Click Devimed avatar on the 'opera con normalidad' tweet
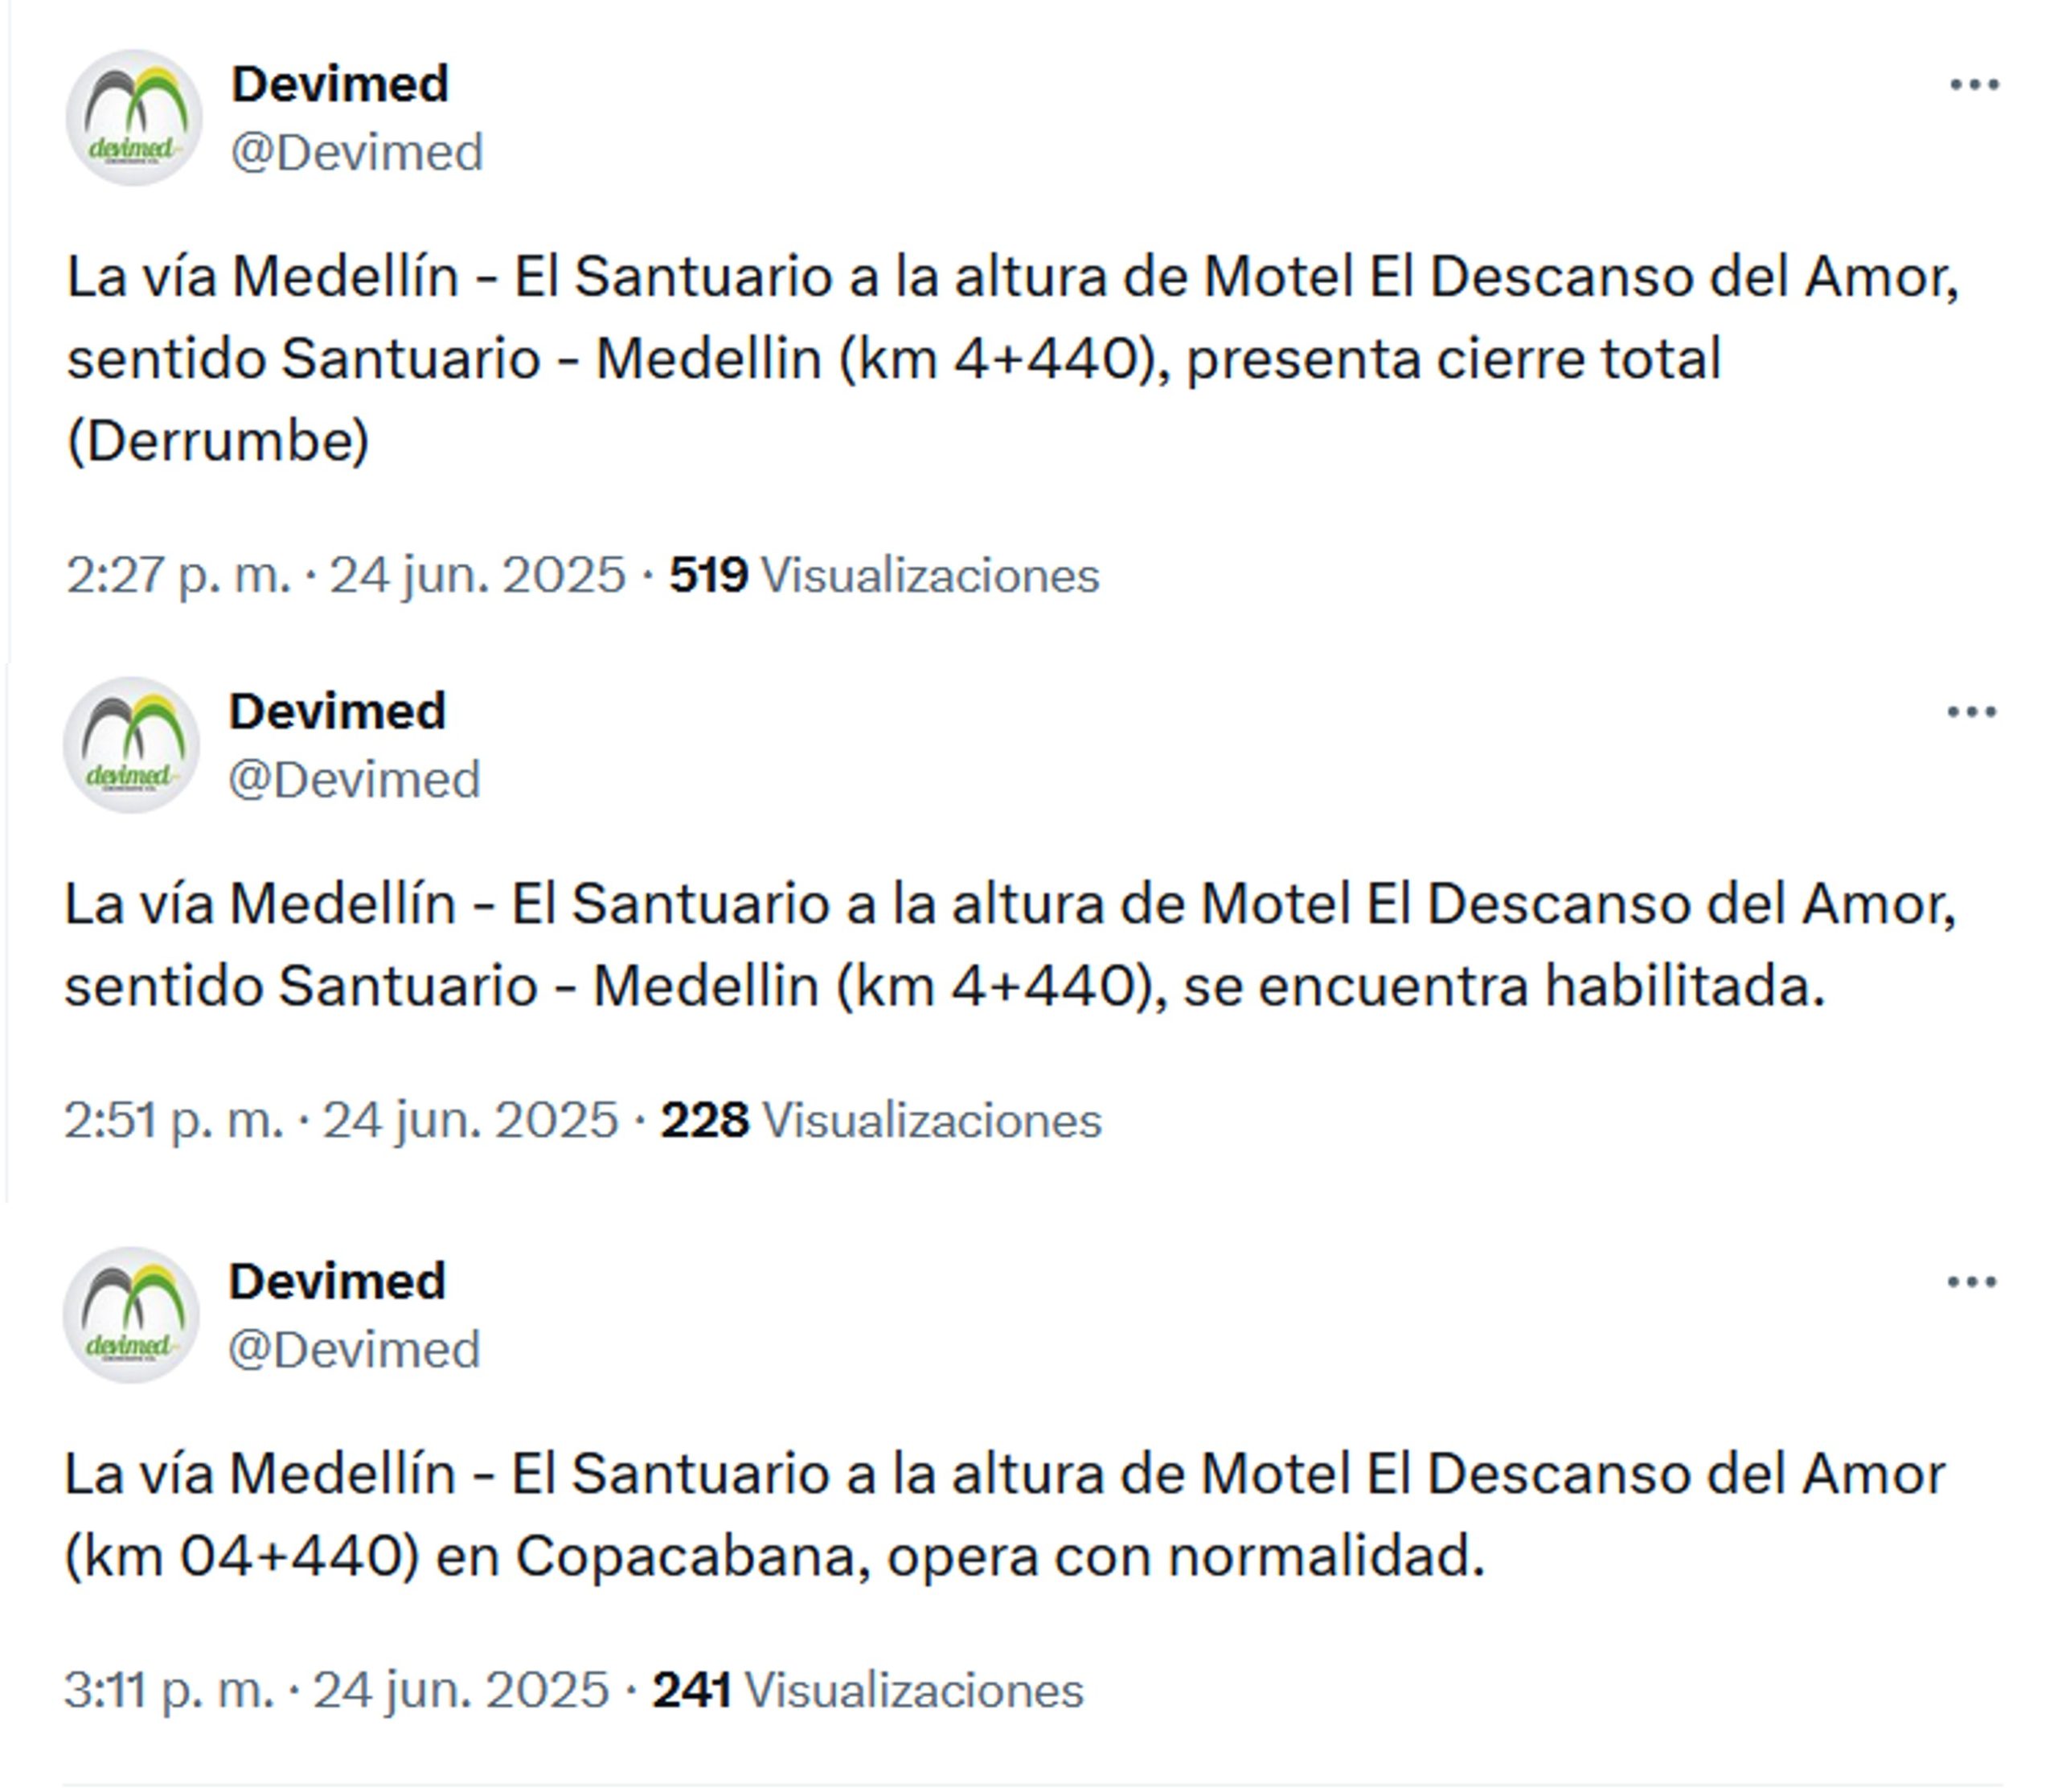 click(131, 1315)
